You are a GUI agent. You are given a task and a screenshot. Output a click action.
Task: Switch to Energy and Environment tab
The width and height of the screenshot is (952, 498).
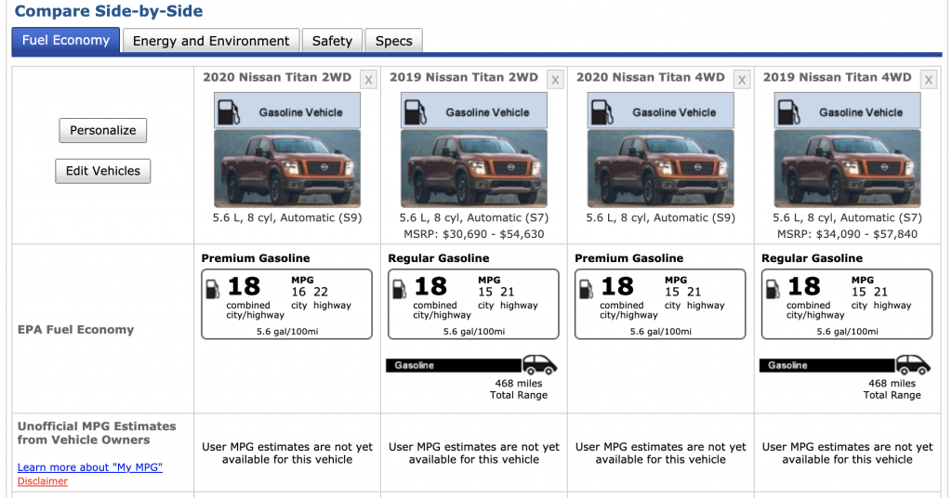point(211,41)
